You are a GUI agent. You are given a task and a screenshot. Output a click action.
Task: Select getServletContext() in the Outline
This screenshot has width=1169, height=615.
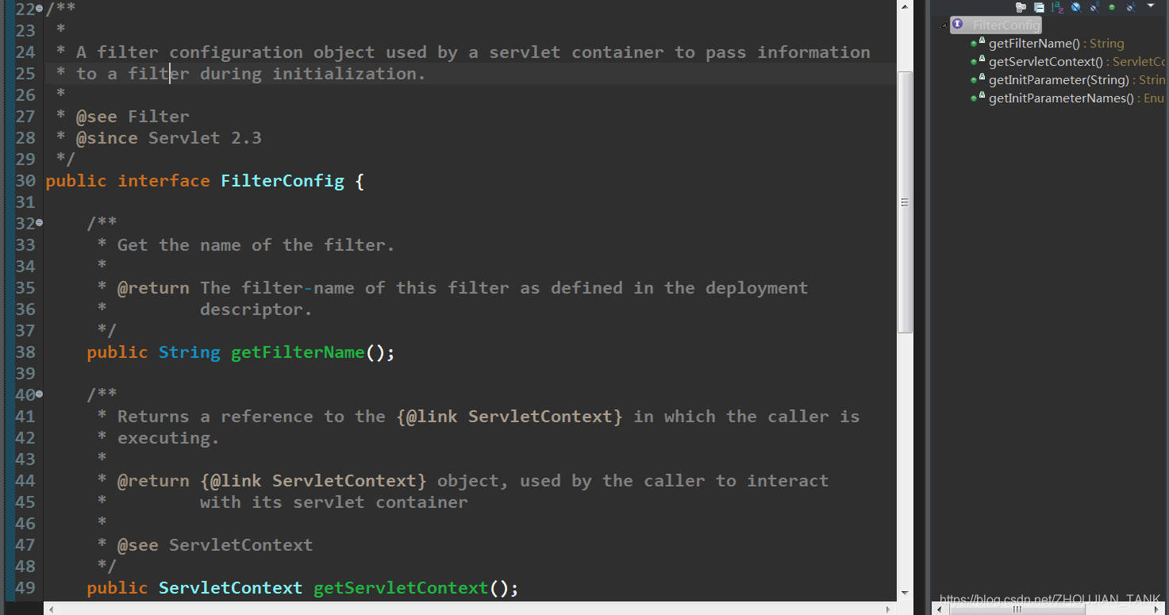(x=1067, y=62)
